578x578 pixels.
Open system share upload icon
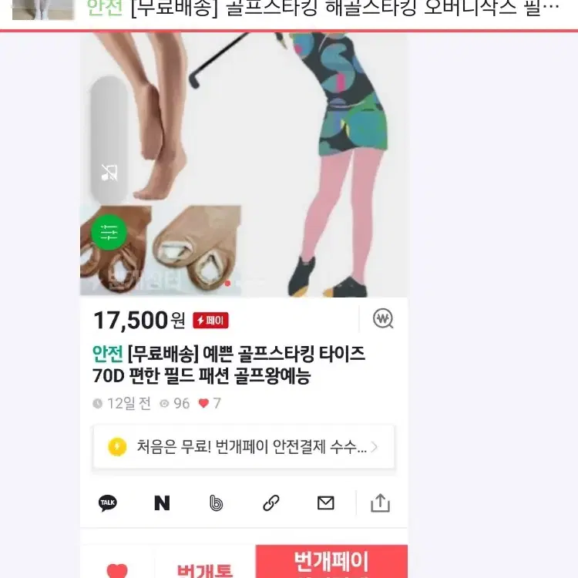coord(380,502)
